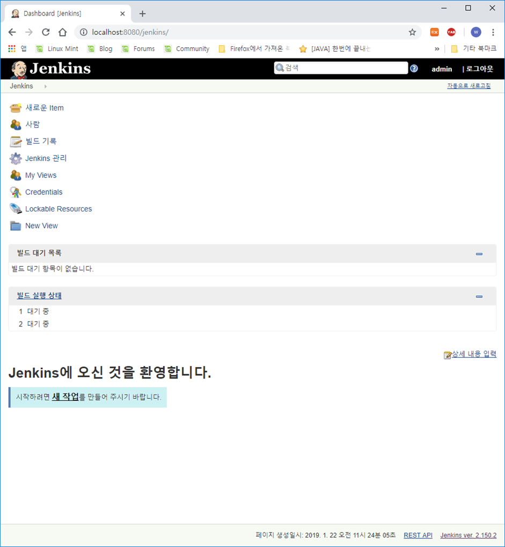Collapse the 빌드 대기 목록 panel
This screenshot has width=505, height=547.
pos(479,254)
